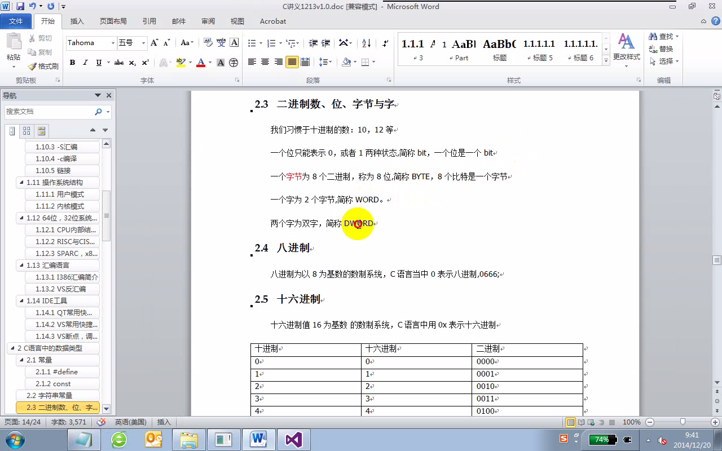722x451 pixels.
Task: Go to 1.13.2 VS反汇编 in navigation
Action: pos(61,289)
